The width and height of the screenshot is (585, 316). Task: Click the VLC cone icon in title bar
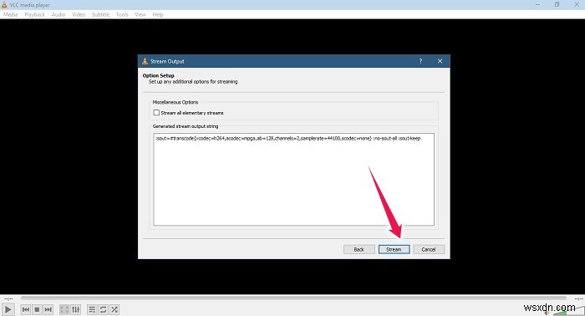click(4, 5)
